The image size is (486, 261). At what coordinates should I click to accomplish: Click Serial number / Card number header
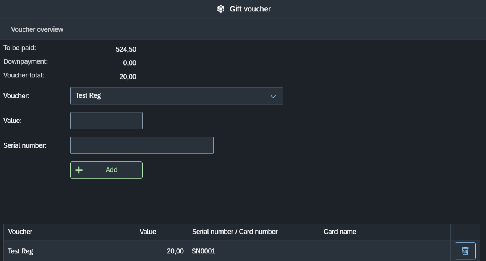pos(235,232)
